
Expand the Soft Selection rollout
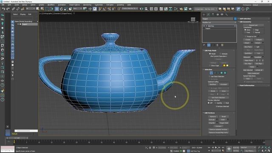(x=245, y=19)
